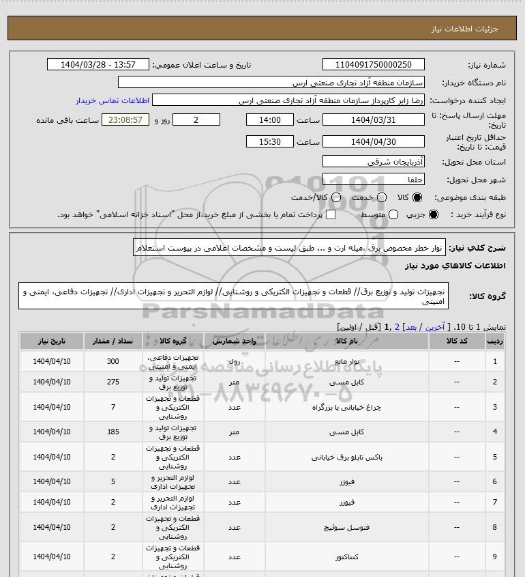The image size is (525, 577).
Task: Click item باکس تابلو برق خیابانی
Action: [347, 457]
